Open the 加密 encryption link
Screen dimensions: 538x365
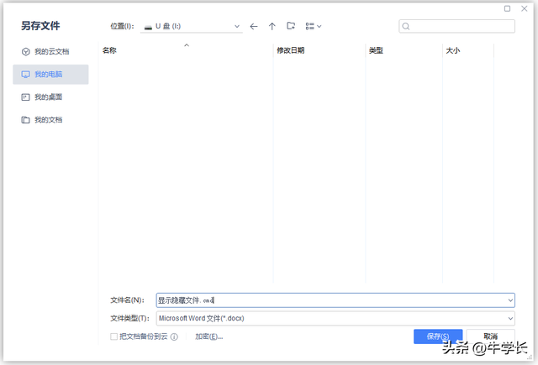click(x=208, y=336)
